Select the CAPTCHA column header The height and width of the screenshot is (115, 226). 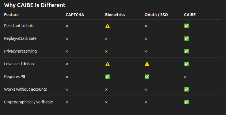tap(75, 15)
